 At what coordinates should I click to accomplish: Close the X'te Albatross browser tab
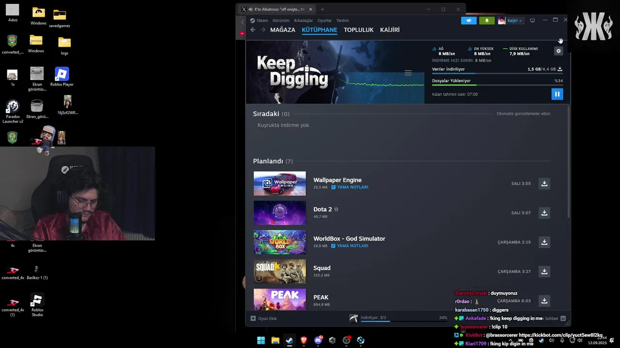310,9
